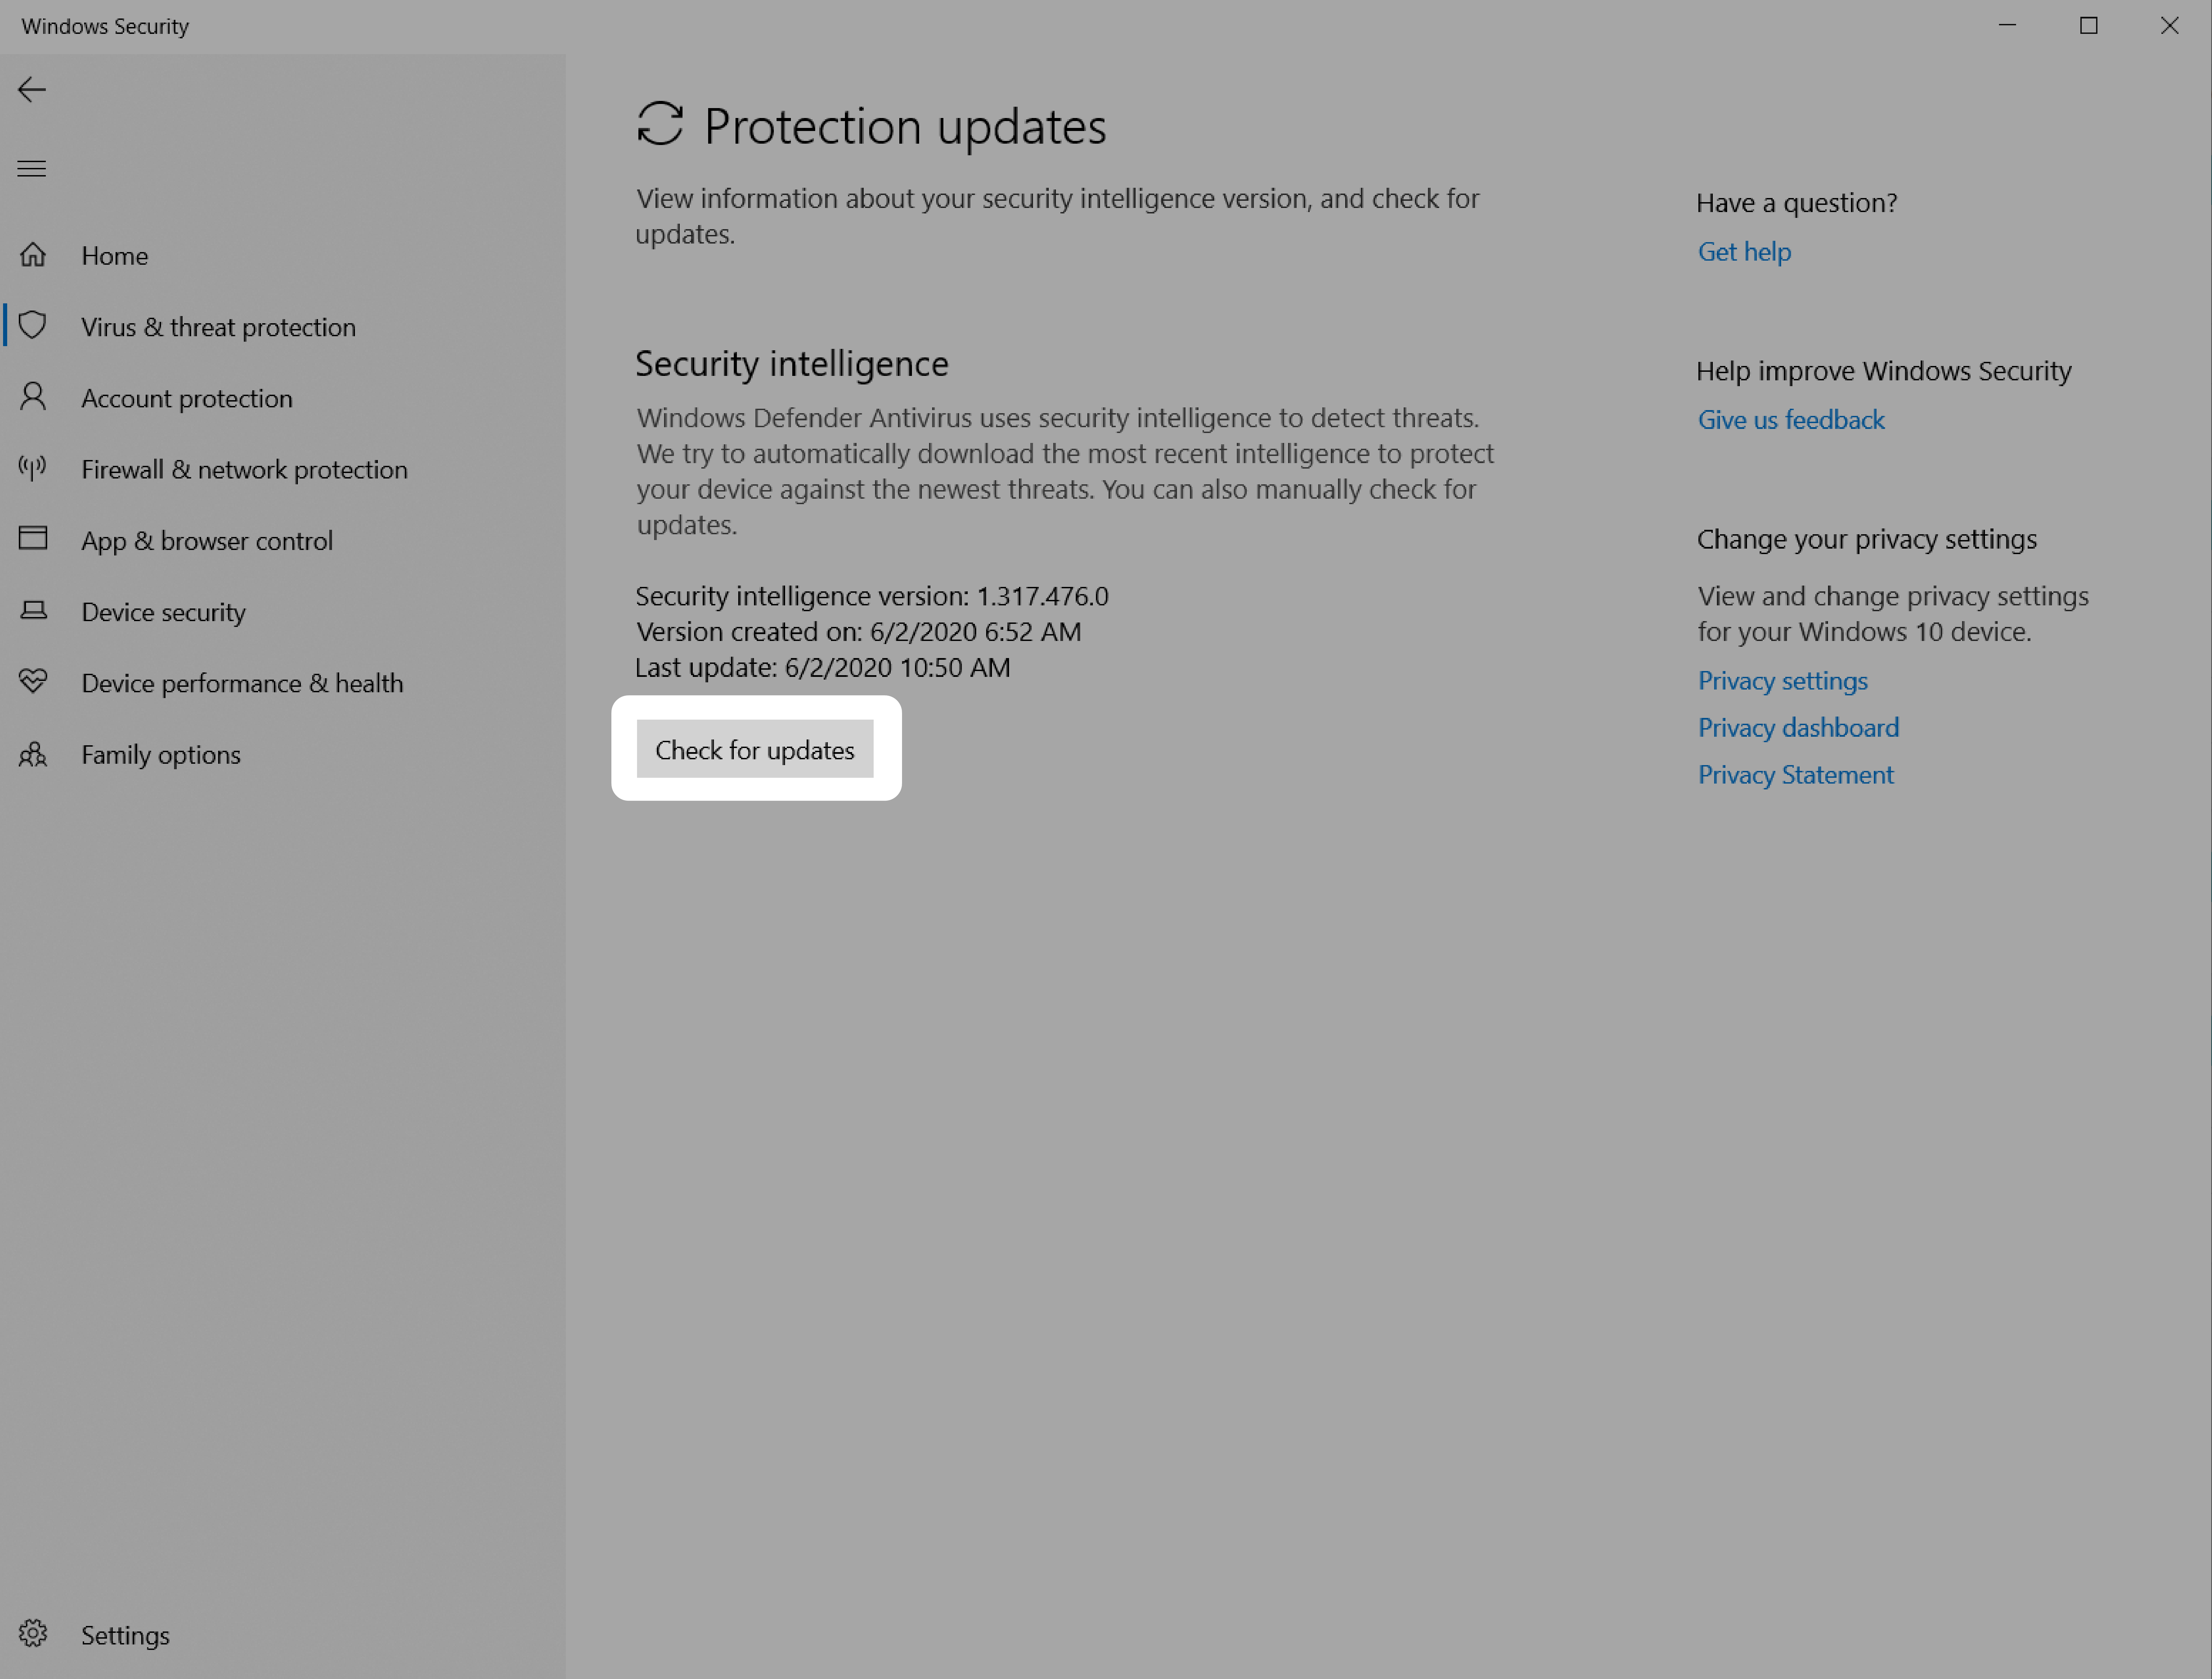
Task: Click the Check for updates button
Action: coord(754,748)
